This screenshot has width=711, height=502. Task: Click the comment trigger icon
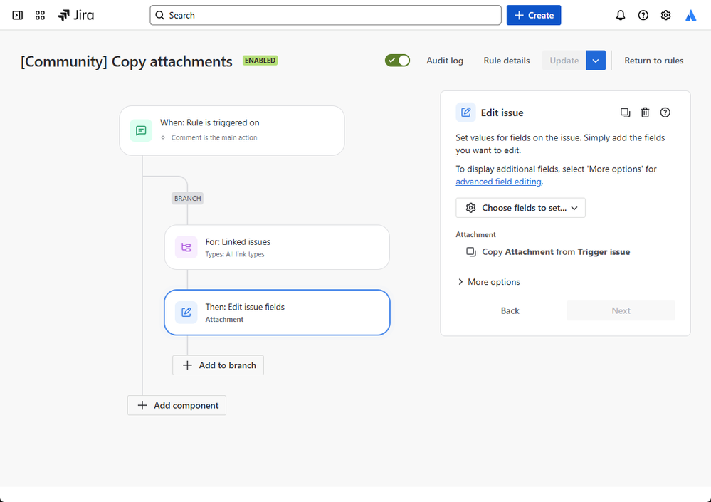tap(141, 130)
